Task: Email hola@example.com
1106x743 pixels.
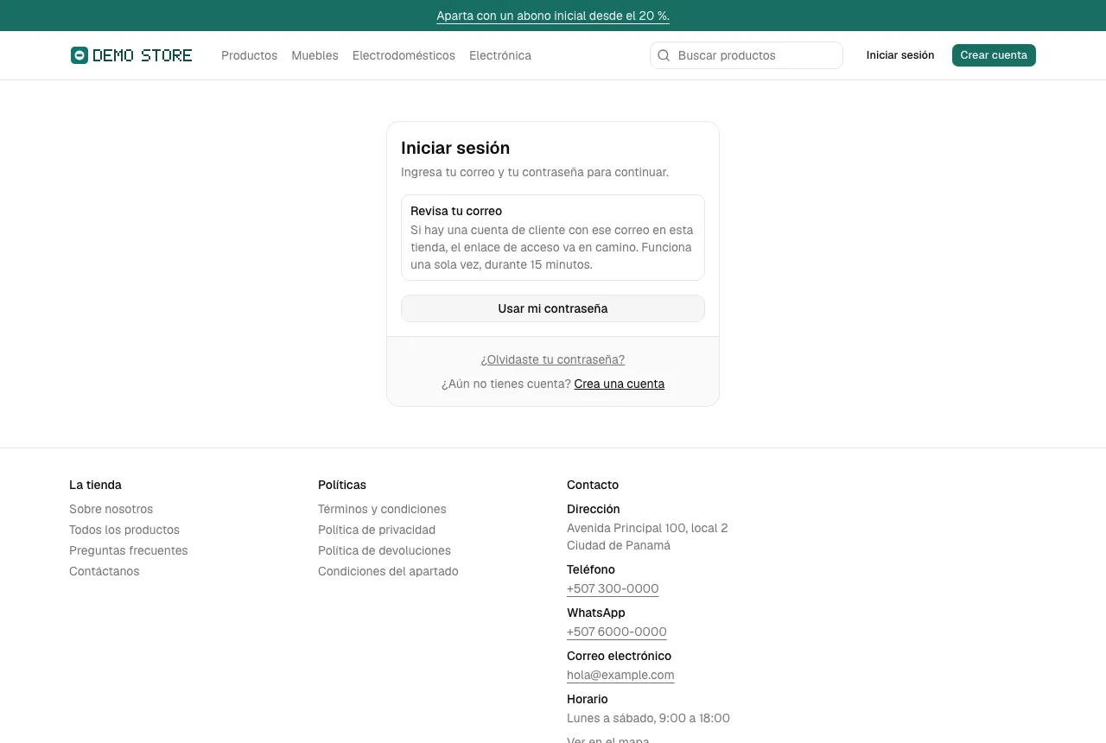Action: [x=620, y=675]
